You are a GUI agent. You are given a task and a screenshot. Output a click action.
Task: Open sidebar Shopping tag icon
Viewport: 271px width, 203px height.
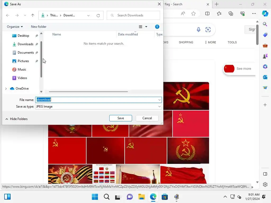[x=265, y=35]
